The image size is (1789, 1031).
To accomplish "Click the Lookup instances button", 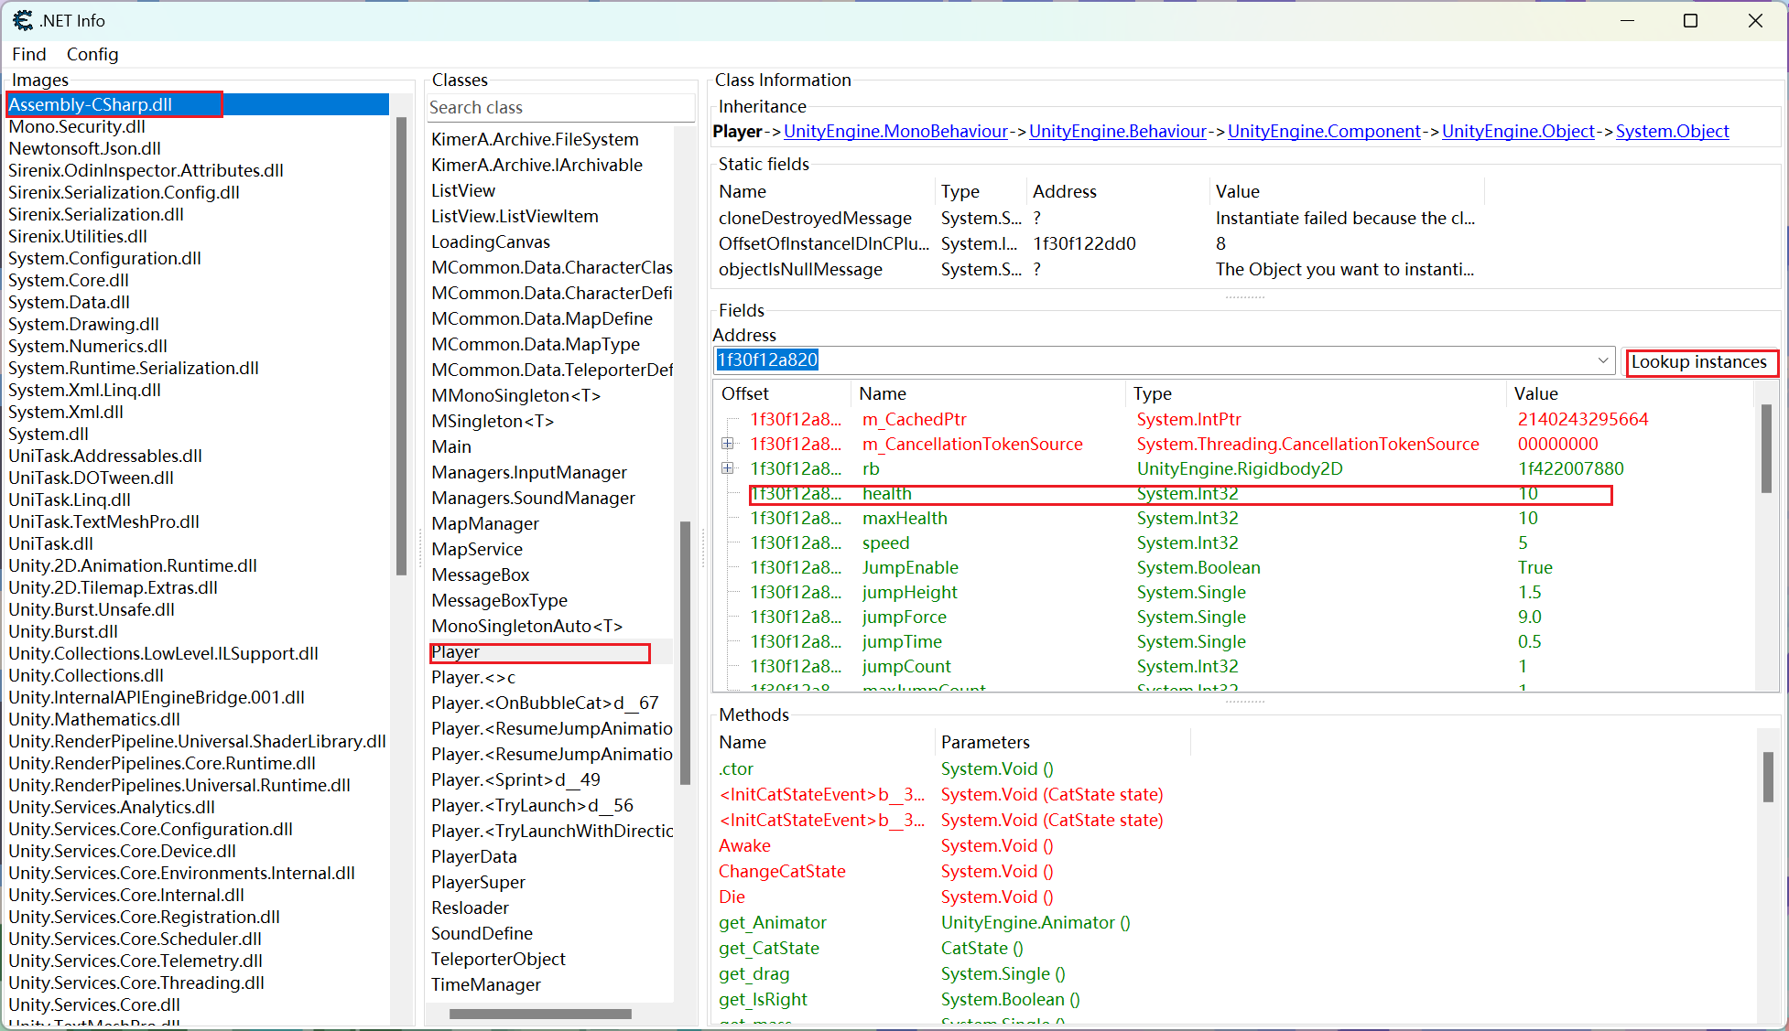I will (1699, 362).
